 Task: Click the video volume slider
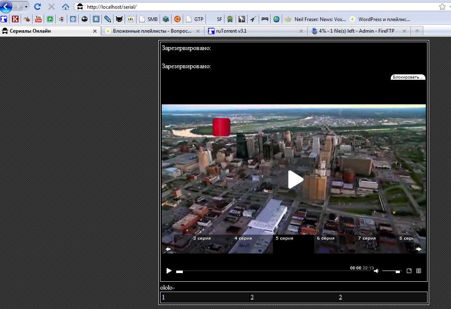(391, 271)
